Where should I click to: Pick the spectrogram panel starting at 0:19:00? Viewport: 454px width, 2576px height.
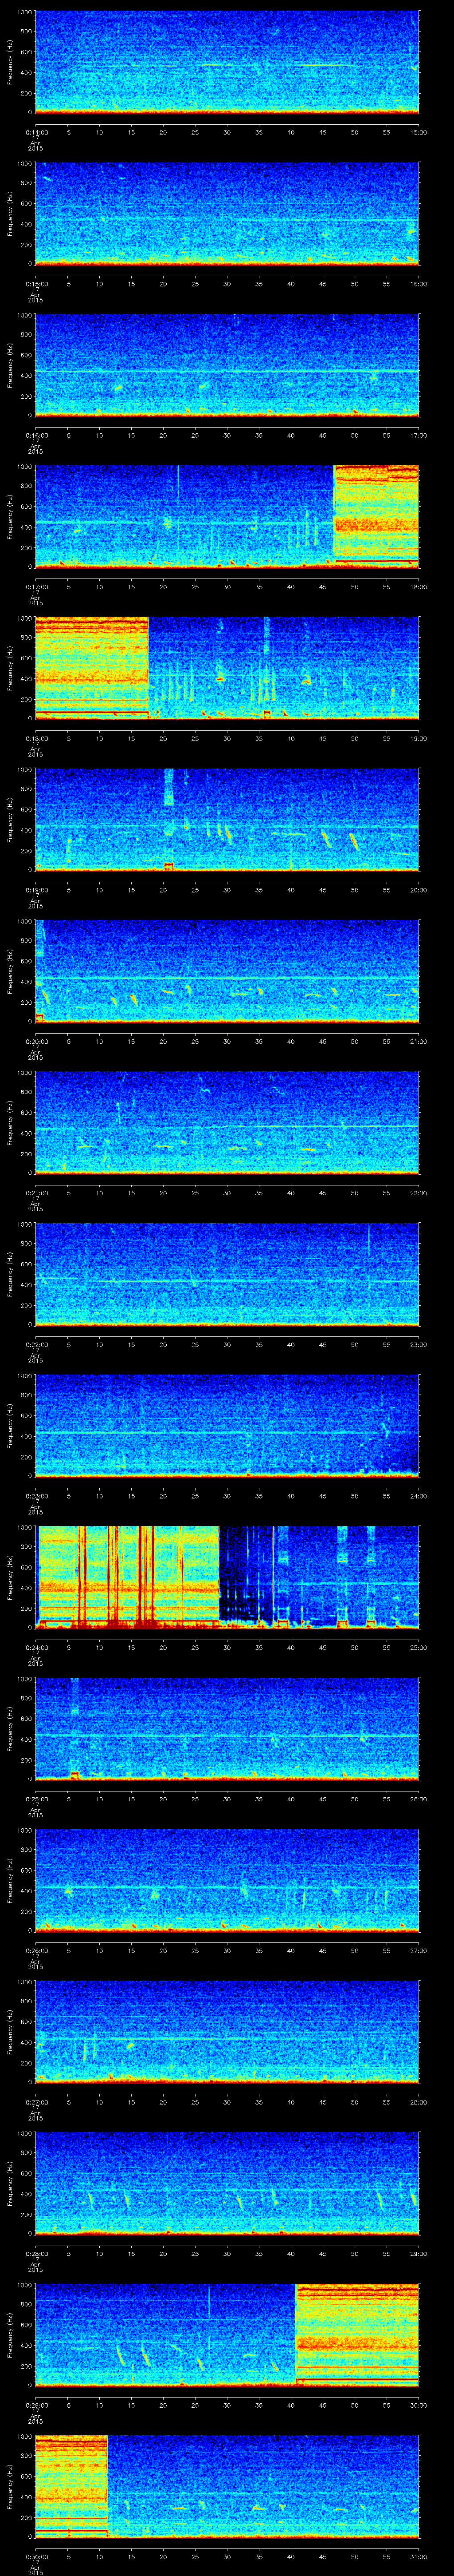[227, 820]
